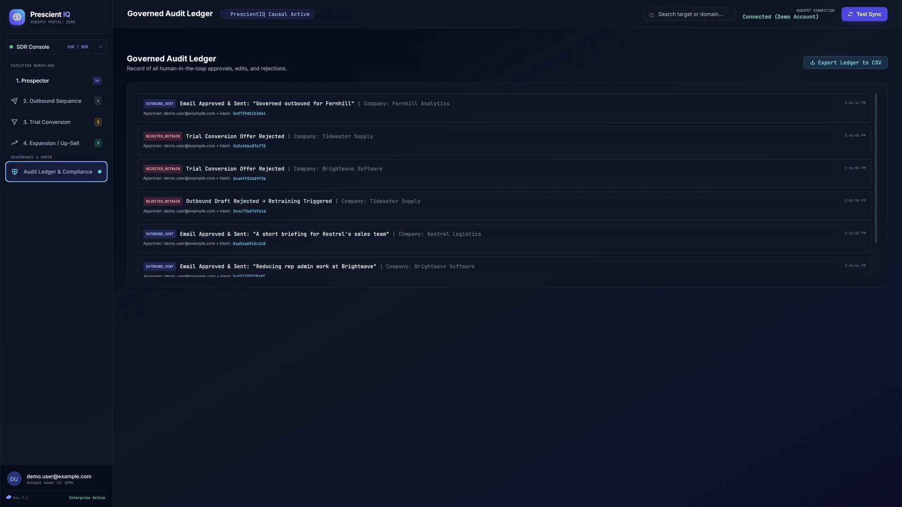Image resolution: width=902 pixels, height=507 pixels.
Task: Click the HUBSPOT PORTAL: DEMO subtitle
Action: click(53, 22)
